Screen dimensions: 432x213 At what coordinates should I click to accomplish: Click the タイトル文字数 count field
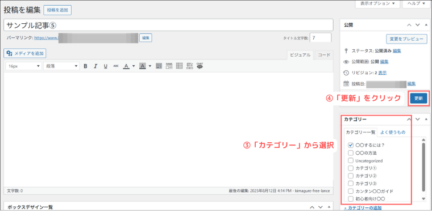pyautogui.click(x=321, y=38)
